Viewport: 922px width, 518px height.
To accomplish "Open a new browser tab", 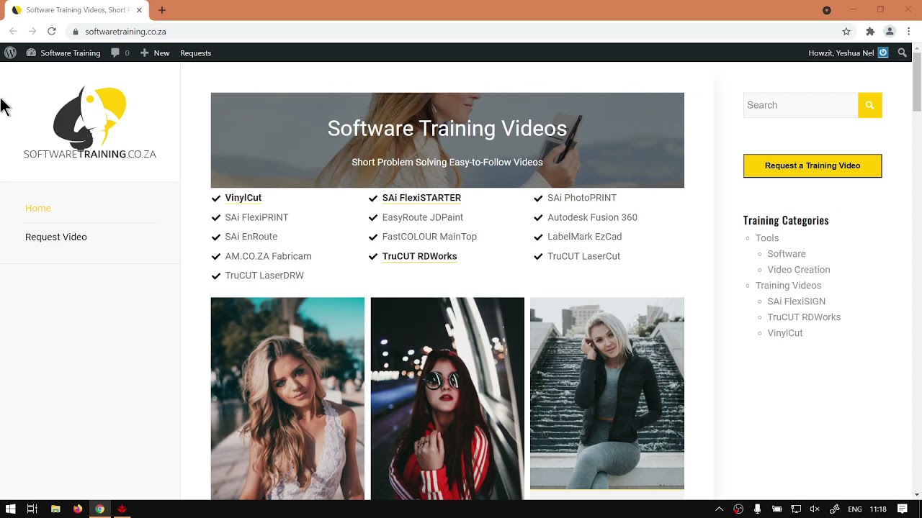I will pos(162,10).
